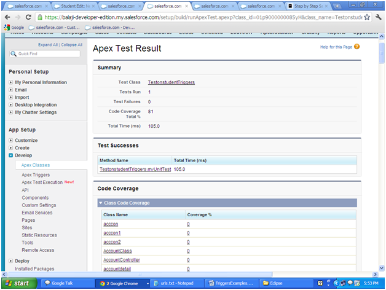Reload the page with refresh icon
The width and height of the screenshot is (386, 290).
point(28,17)
